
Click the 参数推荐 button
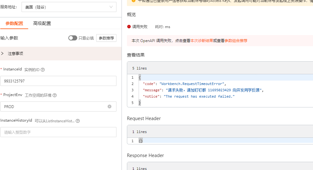pos(106,38)
